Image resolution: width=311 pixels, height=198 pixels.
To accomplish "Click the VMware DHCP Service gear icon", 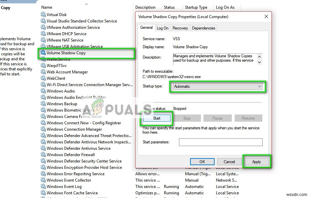I will [x=43, y=34].
